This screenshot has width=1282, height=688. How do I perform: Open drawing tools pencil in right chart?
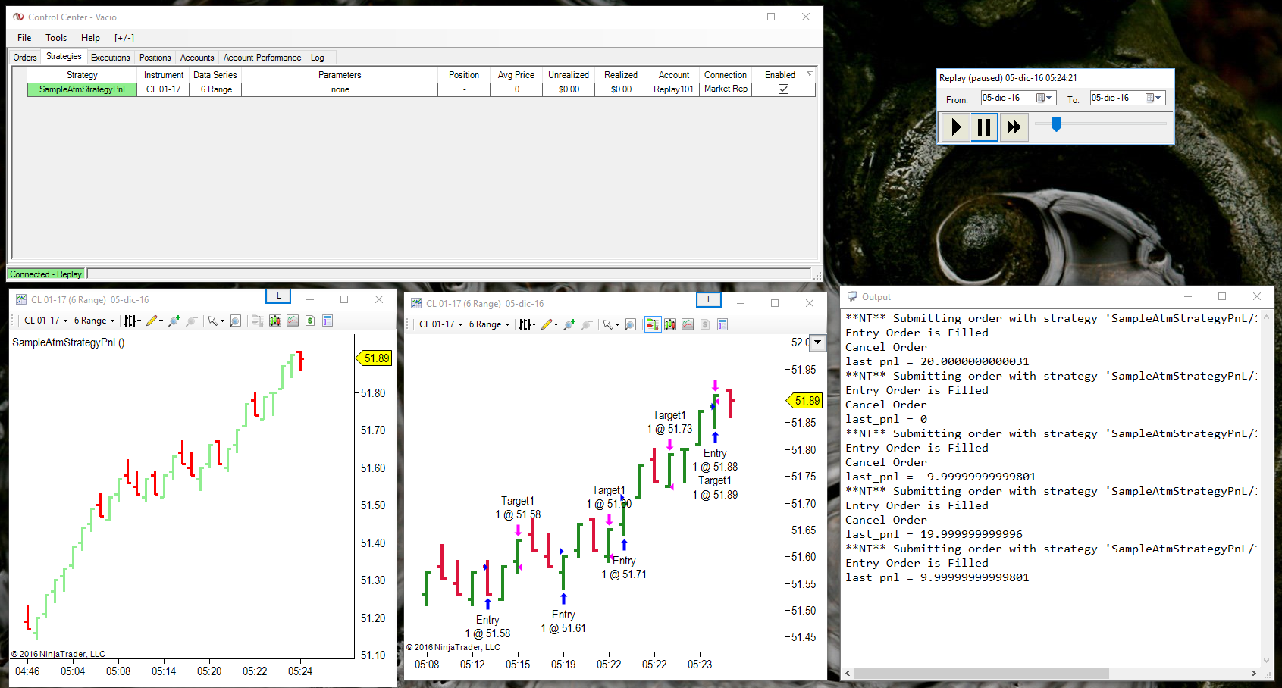[x=550, y=324]
